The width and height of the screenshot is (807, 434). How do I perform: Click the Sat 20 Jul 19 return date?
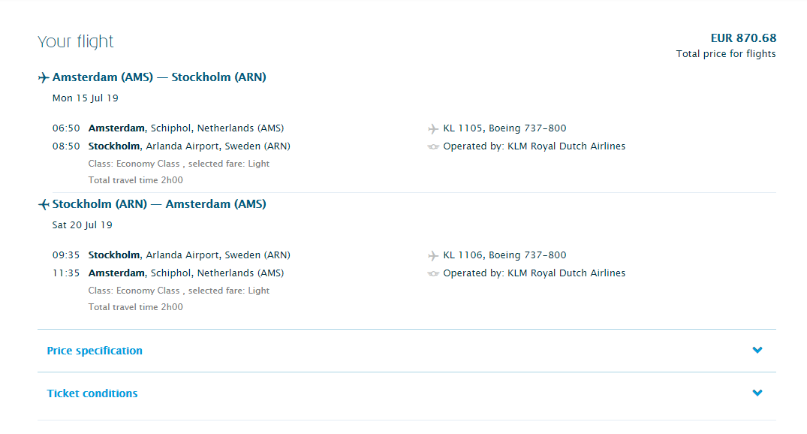point(83,225)
